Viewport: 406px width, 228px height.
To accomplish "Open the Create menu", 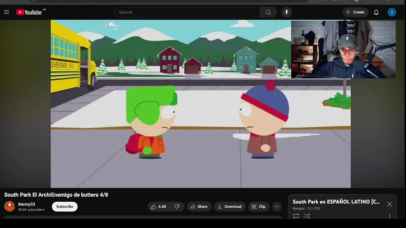I will coord(355,12).
